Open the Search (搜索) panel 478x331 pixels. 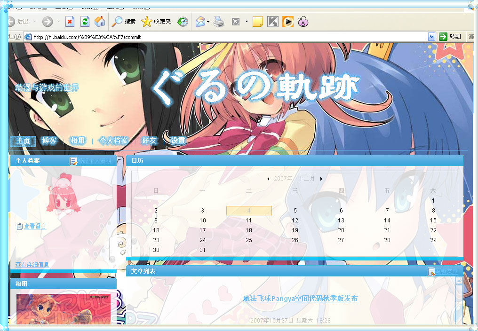click(124, 22)
